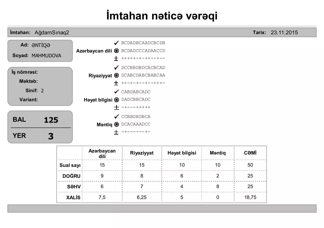Screen dimensions: 324x228
Task: Click the Riyaziyyat table column header
Action: point(142,153)
